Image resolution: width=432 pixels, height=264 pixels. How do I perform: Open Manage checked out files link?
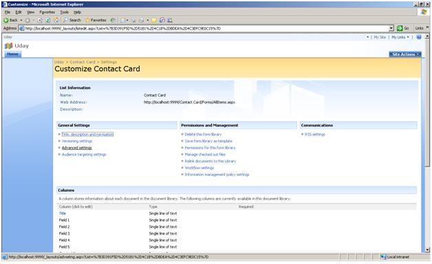tap(205, 155)
